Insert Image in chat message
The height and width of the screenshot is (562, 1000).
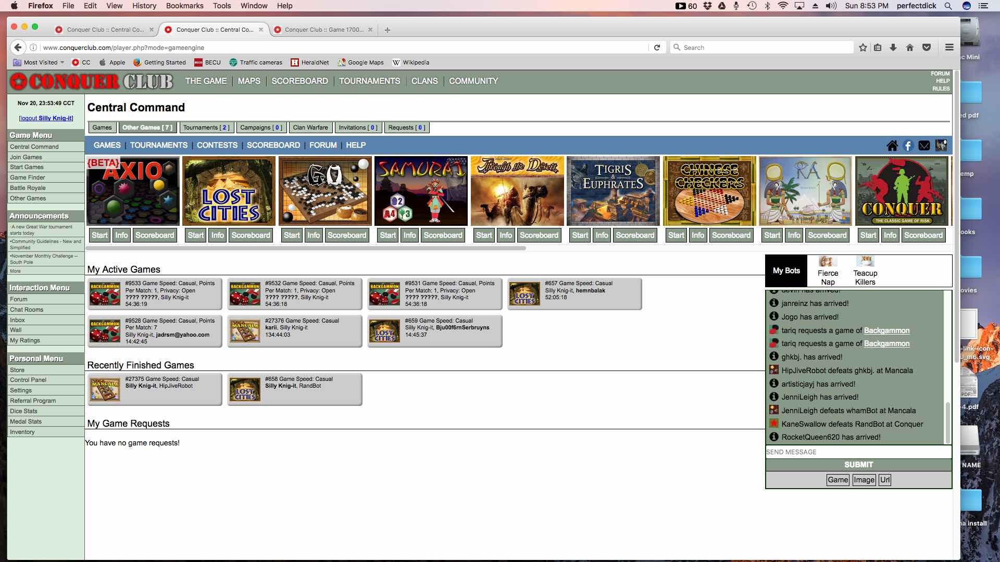point(864,480)
